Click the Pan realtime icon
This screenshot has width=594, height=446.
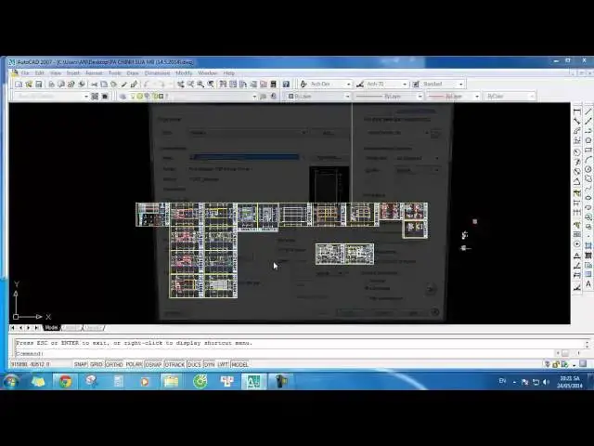(x=181, y=85)
